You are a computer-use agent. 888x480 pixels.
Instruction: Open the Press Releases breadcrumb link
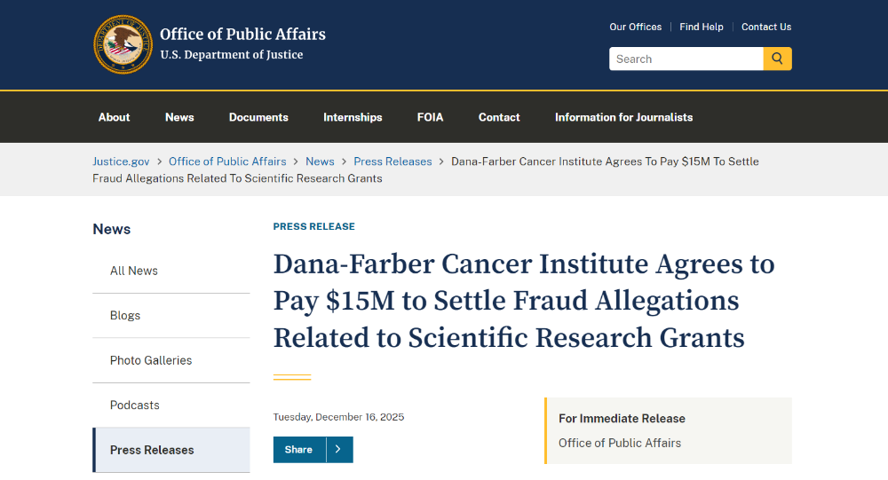coord(392,161)
